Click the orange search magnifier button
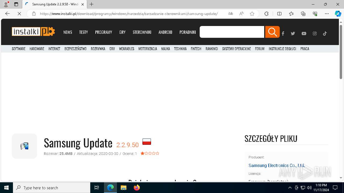 (x=272, y=32)
